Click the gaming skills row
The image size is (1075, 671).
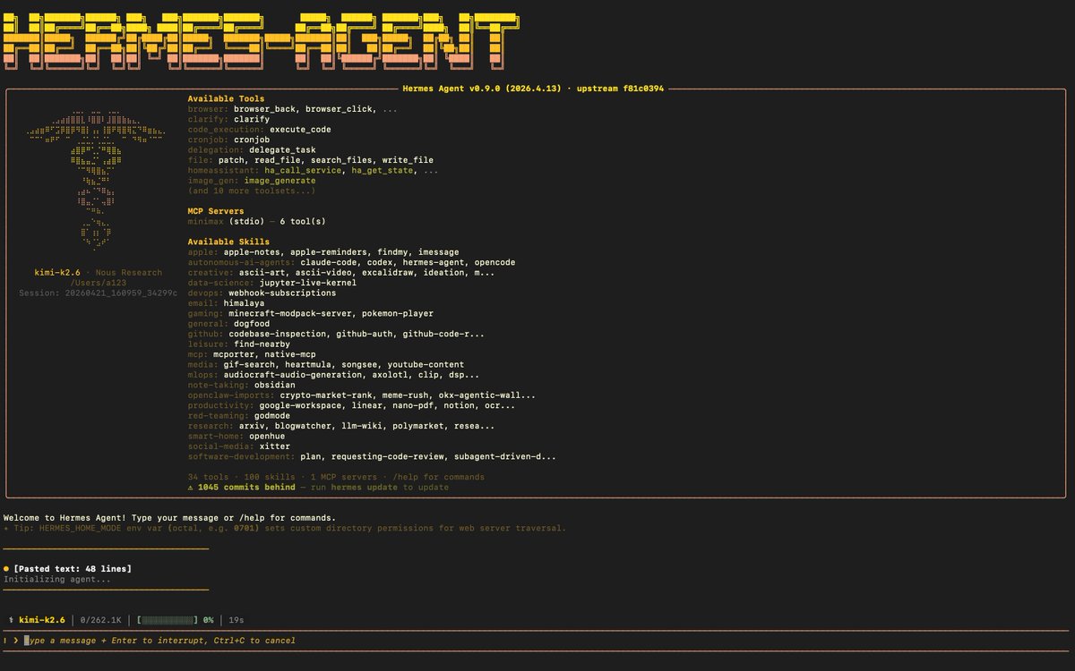tap(310, 313)
